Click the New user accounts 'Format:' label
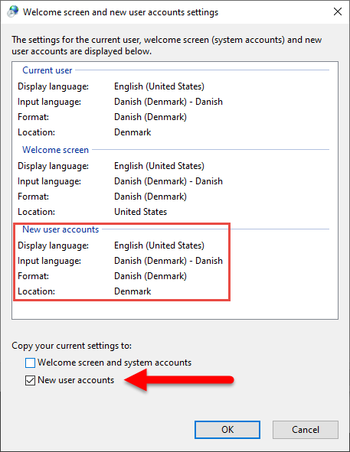The height and width of the screenshot is (452, 350). 33,276
